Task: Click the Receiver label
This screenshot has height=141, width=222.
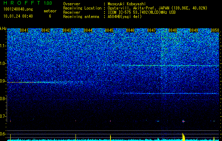Action: click(72, 12)
